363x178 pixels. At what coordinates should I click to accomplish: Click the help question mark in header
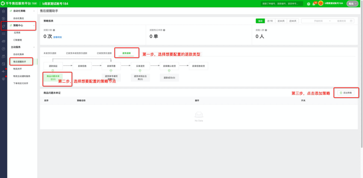pyautogui.click(x=309, y=4)
